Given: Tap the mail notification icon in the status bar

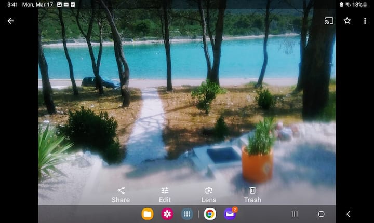Looking at the screenshot, I should [66, 5].
